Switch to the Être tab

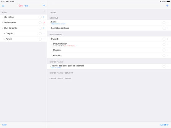[x=21, y=6]
